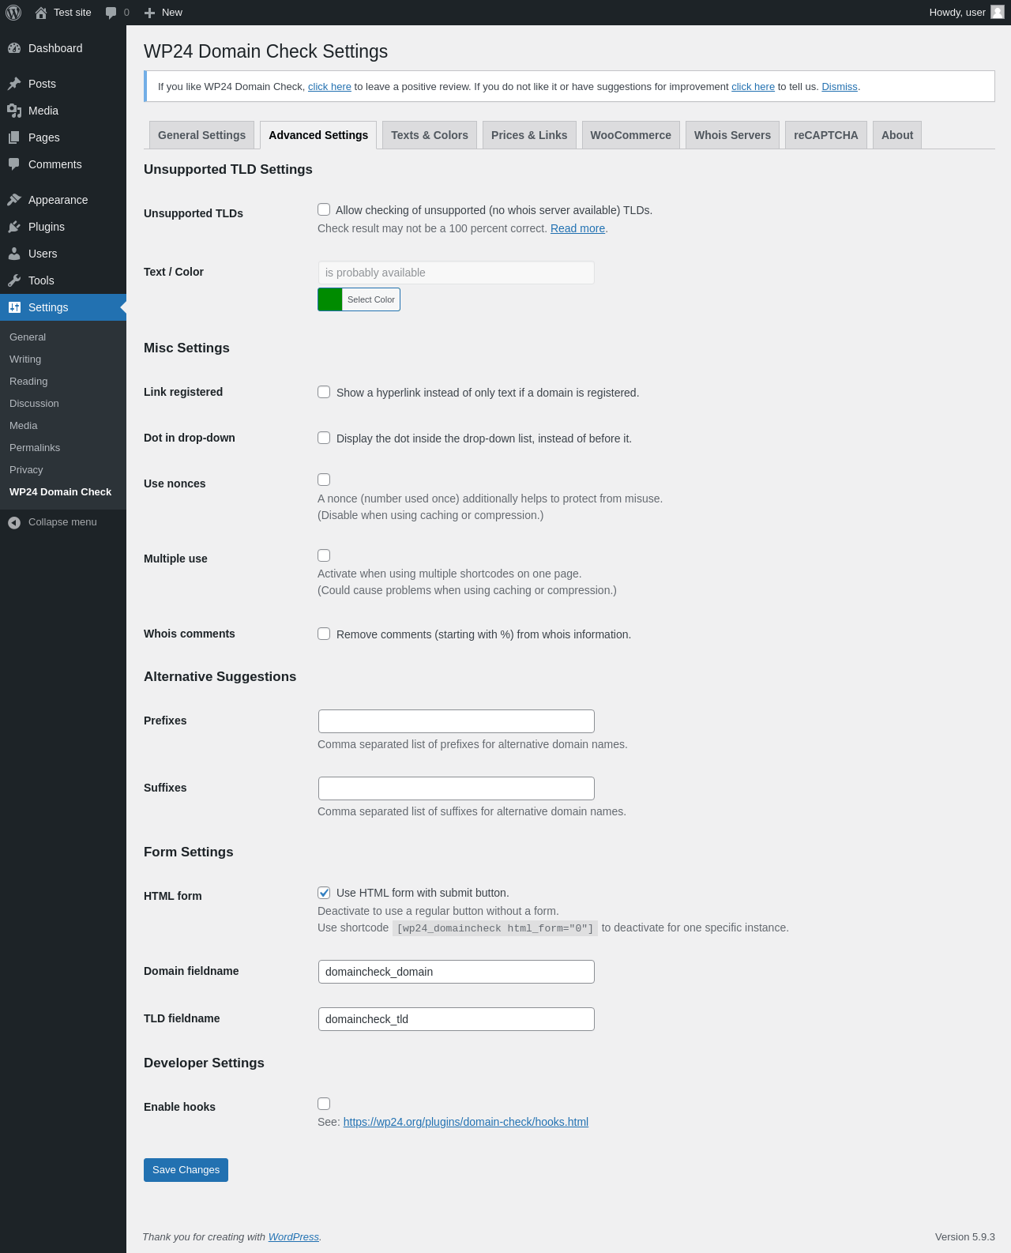Click the 'is probably available' text field
Screen dimensions: 1011x1253
tap(457, 273)
